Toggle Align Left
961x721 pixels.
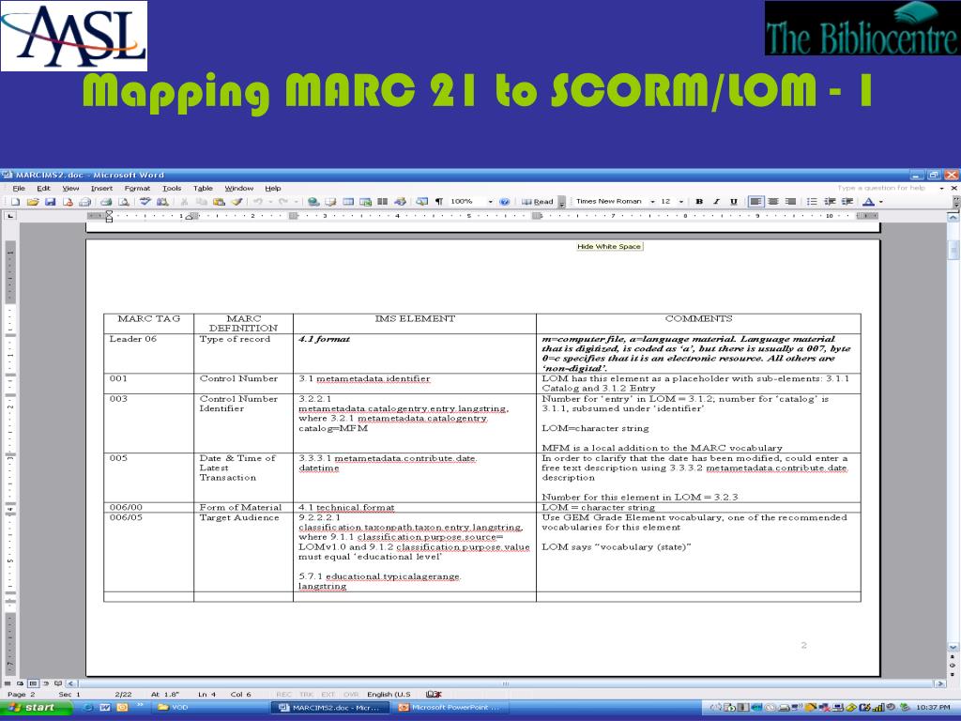[x=755, y=202]
